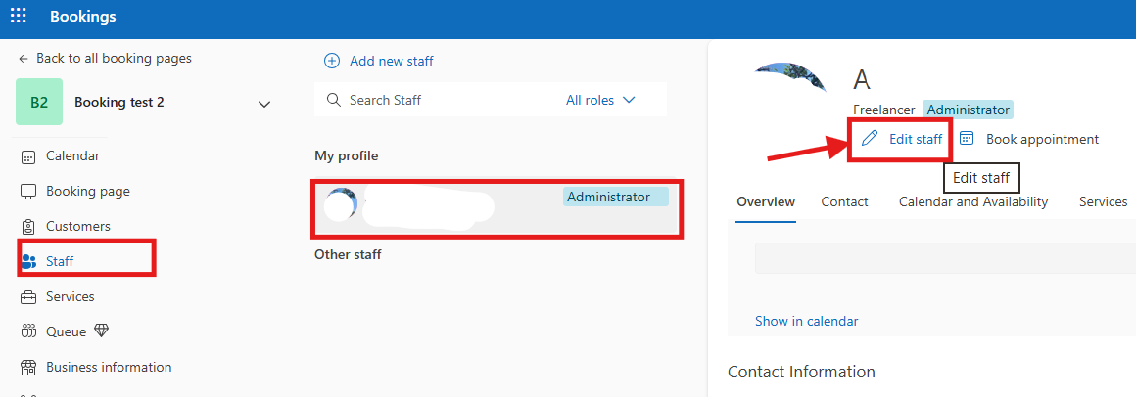Click the plus icon for new staff
Viewport: 1136px width, 397px height.
332,62
